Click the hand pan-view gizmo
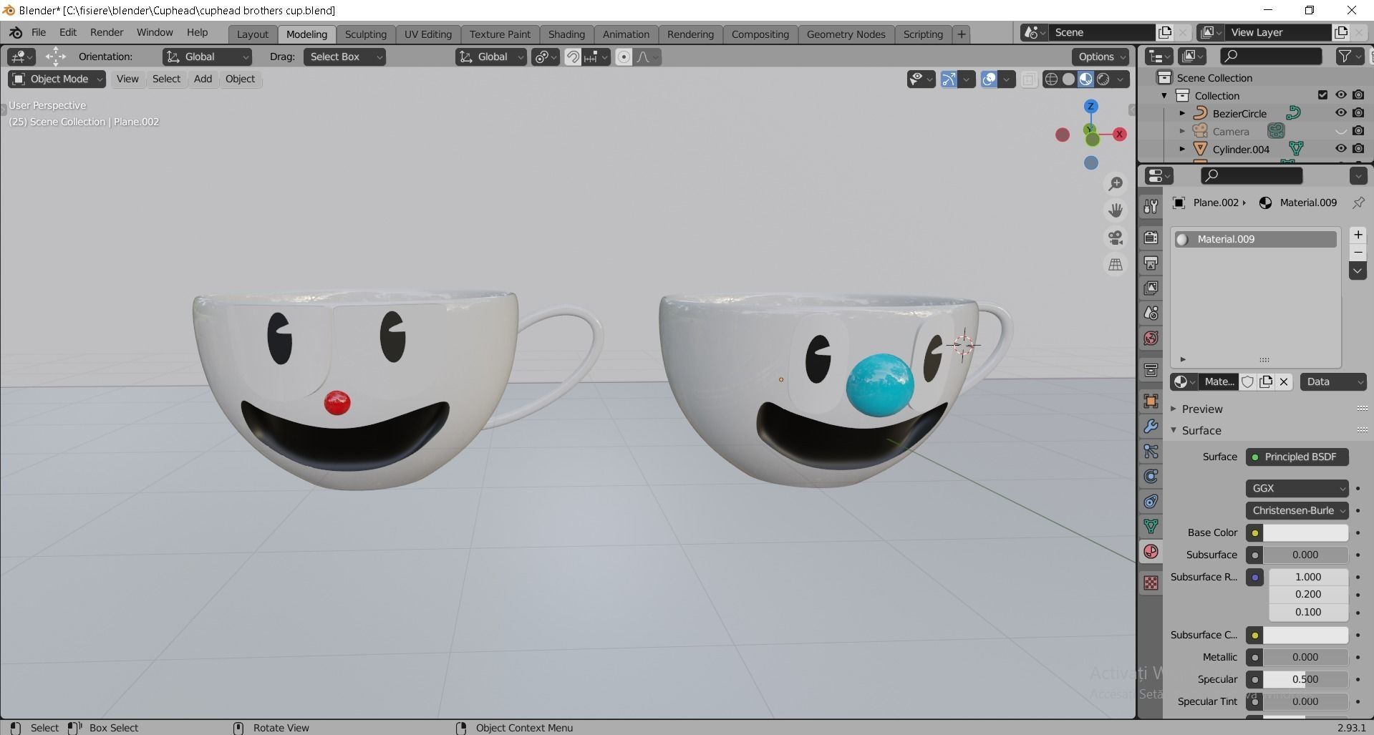The width and height of the screenshot is (1374, 735). click(1116, 210)
